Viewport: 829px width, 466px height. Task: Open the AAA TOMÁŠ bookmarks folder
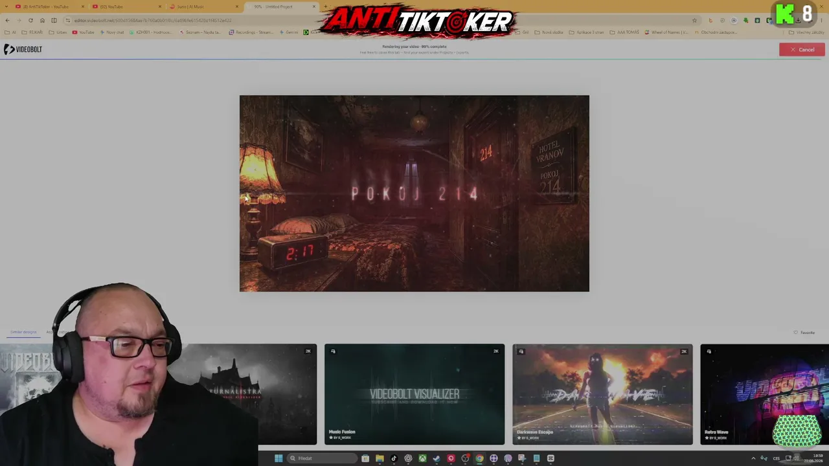(624, 32)
